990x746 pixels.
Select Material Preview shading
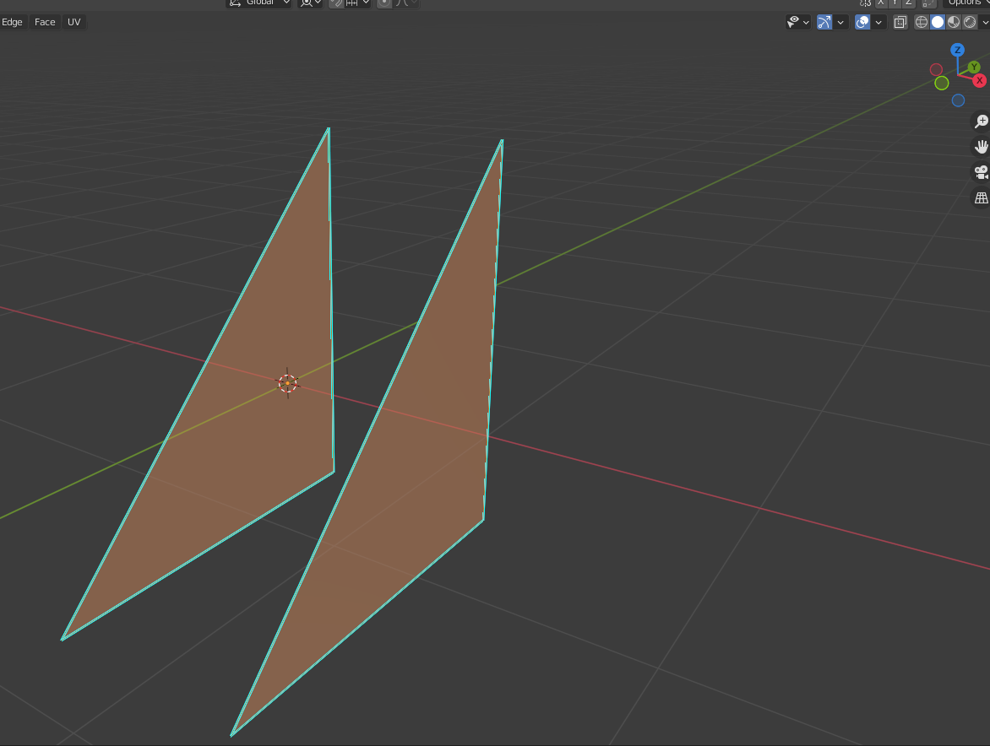[952, 22]
